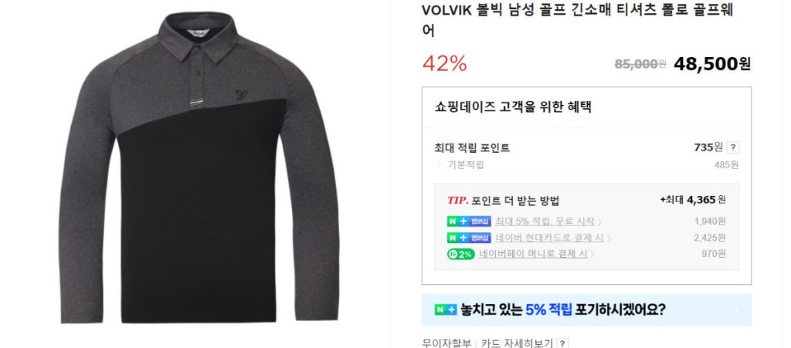Click the right arrow on the 5% 적립 banner

pos(737,309)
